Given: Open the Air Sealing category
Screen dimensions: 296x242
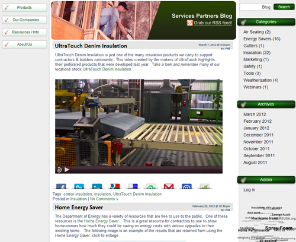Looking at the screenshot, I should (x=257, y=32).
